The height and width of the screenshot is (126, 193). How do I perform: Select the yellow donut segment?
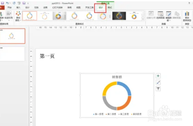coord(108,87)
